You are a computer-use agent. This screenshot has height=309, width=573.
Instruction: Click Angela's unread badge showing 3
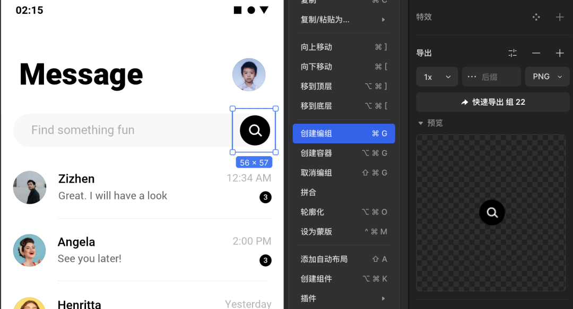pos(265,260)
